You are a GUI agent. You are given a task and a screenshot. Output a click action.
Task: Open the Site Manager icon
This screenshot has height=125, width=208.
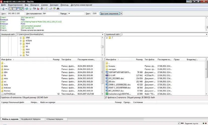click(x=3, y=9)
